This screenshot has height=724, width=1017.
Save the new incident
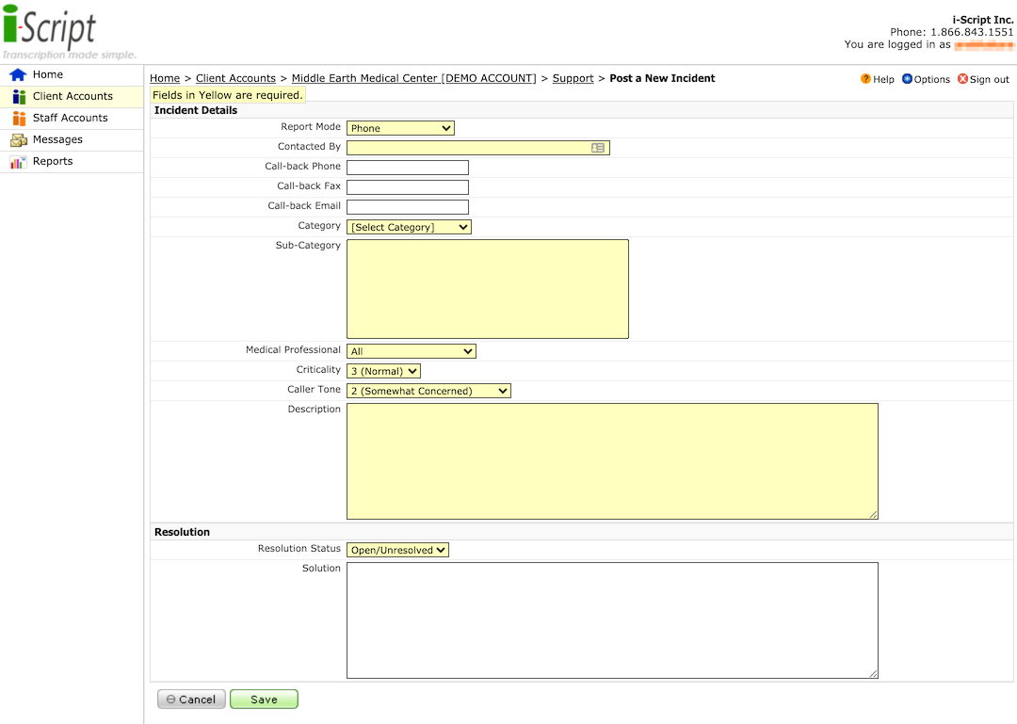[264, 699]
